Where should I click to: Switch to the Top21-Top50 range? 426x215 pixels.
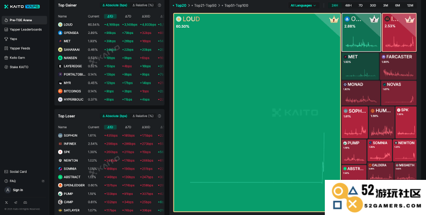point(204,5)
